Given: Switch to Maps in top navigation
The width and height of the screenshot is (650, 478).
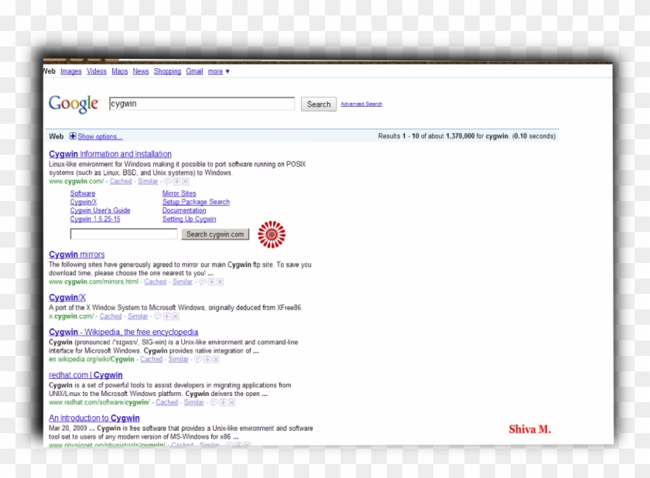Looking at the screenshot, I should [120, 71].
